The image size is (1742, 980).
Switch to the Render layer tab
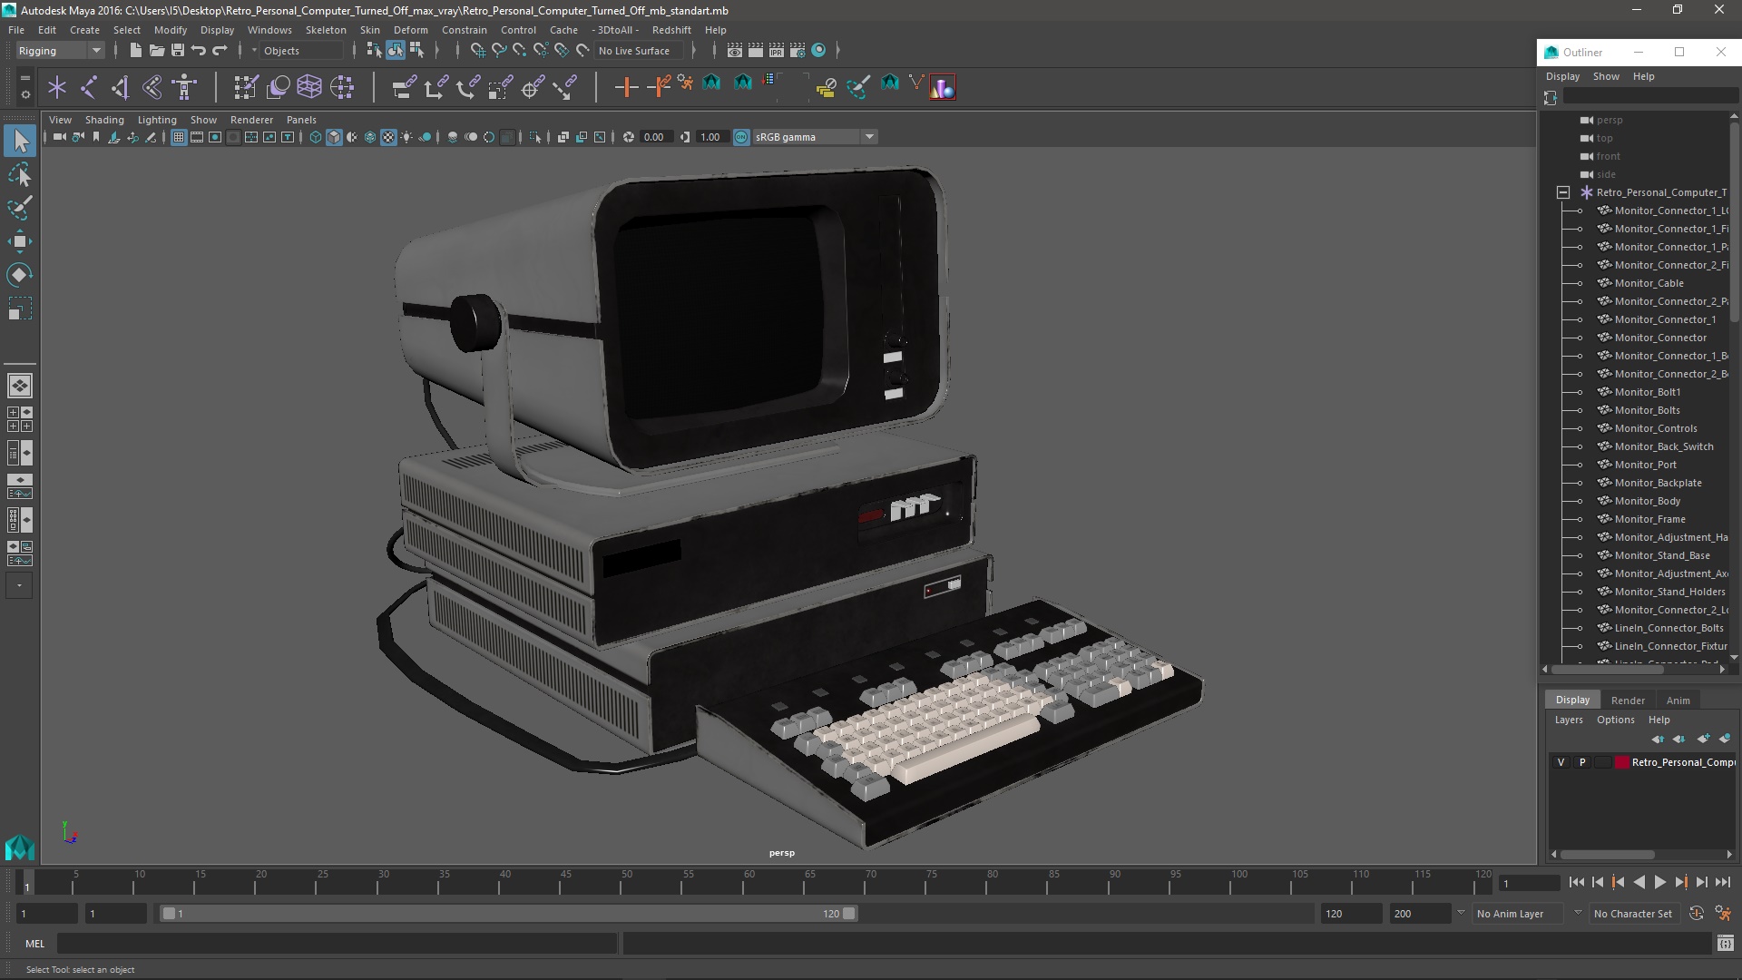click(x=1627, y=700)
